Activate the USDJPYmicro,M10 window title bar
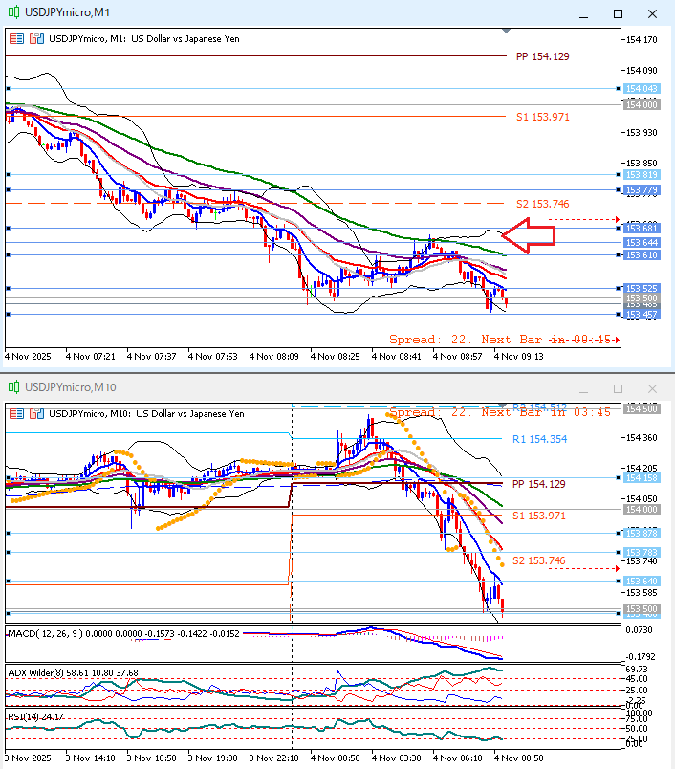This screenshot has width=675, height=769. [287, 387]
